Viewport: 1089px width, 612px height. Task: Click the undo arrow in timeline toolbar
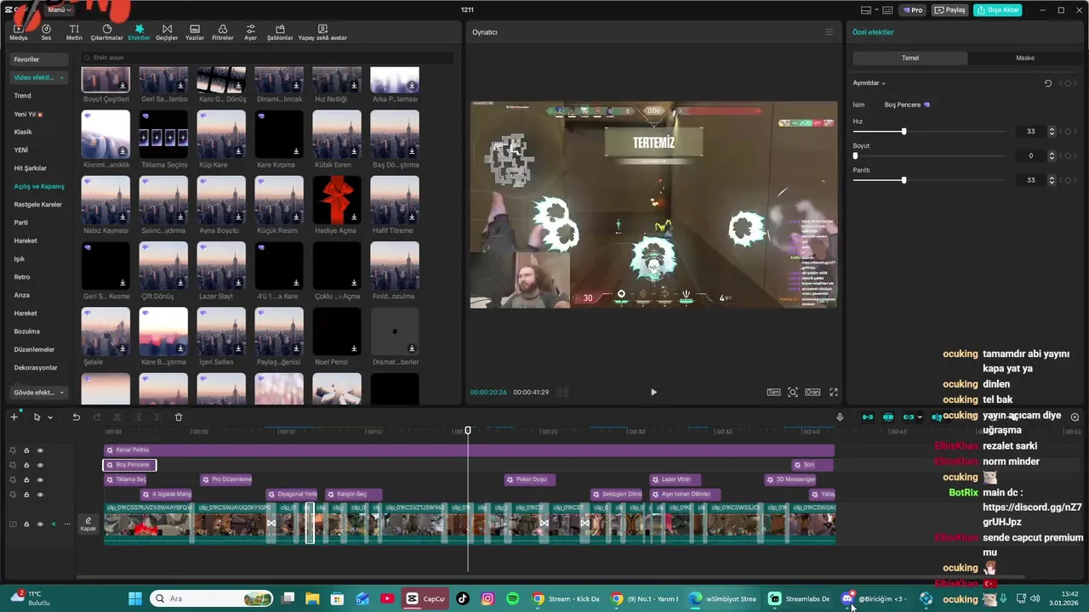click(x=76, y=416)
